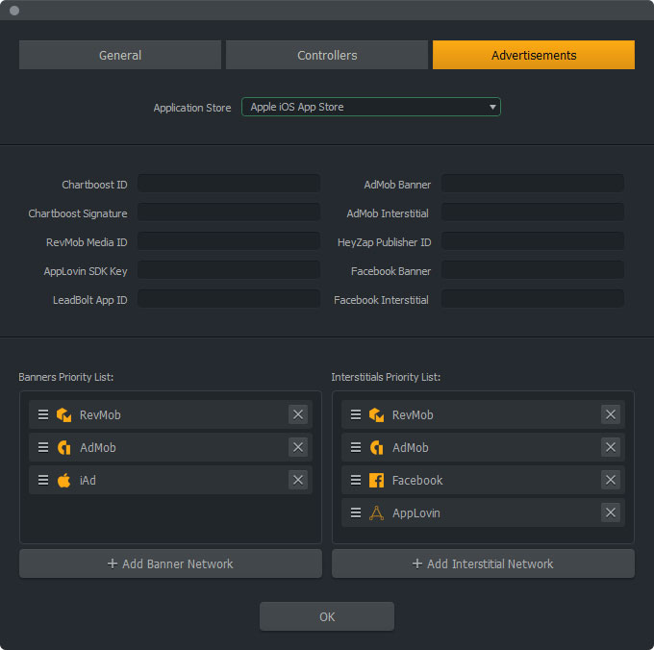Click the 'Banners Priority List:' label
654x650 pixels.
point(66,377)
